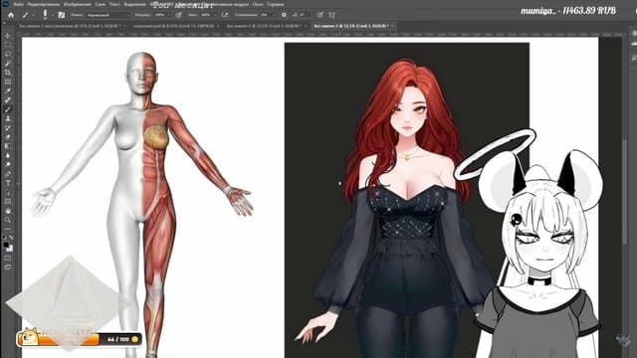Select the Clone Stamp tool
The image size is (637, 358).
click(8, 118)
